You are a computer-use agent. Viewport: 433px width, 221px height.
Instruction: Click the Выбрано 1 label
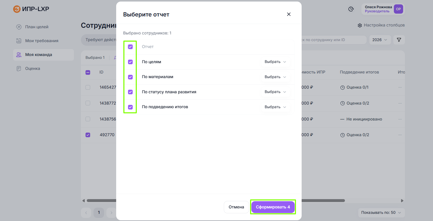pyautogui.click(x=95, y=58)
